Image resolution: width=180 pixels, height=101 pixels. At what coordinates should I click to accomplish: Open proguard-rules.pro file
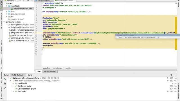coord(22,33)
